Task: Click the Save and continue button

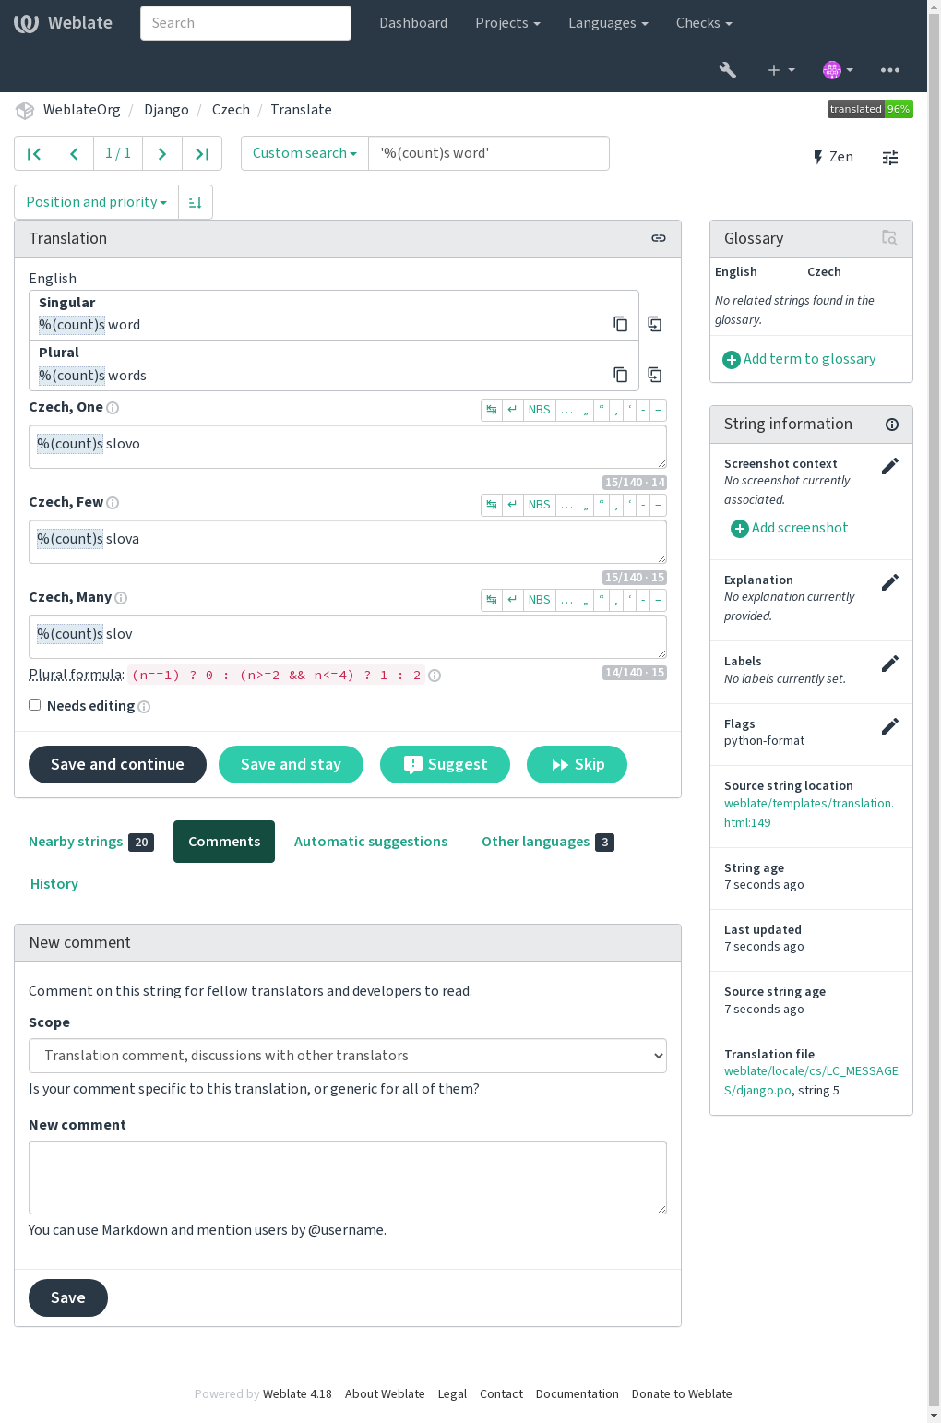Action: point(117,764)
